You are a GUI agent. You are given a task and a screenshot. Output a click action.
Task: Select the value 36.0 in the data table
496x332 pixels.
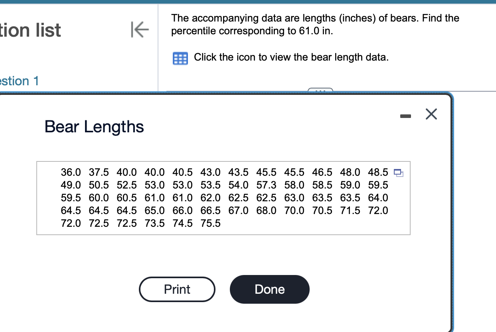pyautogui.click(x=71, y=172)
